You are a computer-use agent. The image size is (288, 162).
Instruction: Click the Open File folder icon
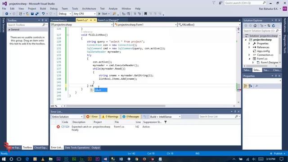coord(27,14)
